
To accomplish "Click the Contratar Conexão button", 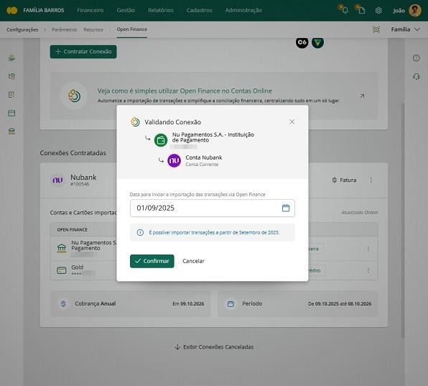I will coord(83,52).
